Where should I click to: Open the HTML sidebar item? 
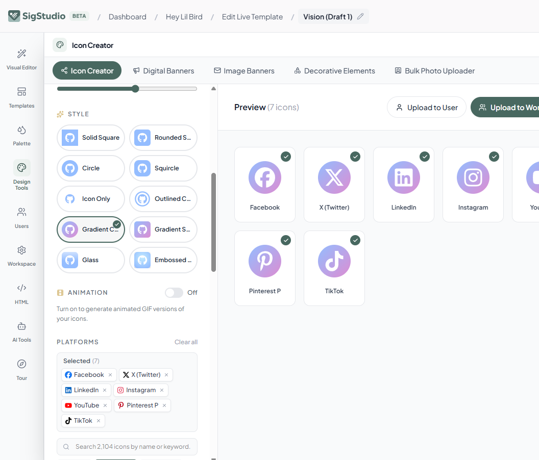[21, 294]
